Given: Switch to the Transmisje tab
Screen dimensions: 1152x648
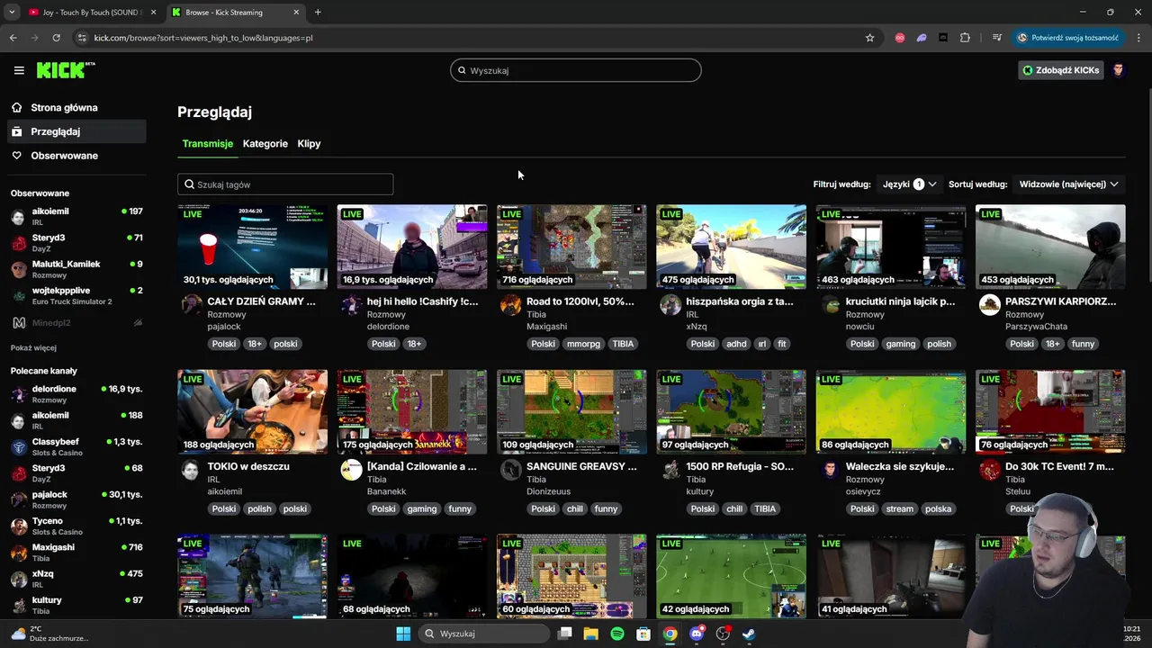Looking at the screenshot, I should pos(207,144).
